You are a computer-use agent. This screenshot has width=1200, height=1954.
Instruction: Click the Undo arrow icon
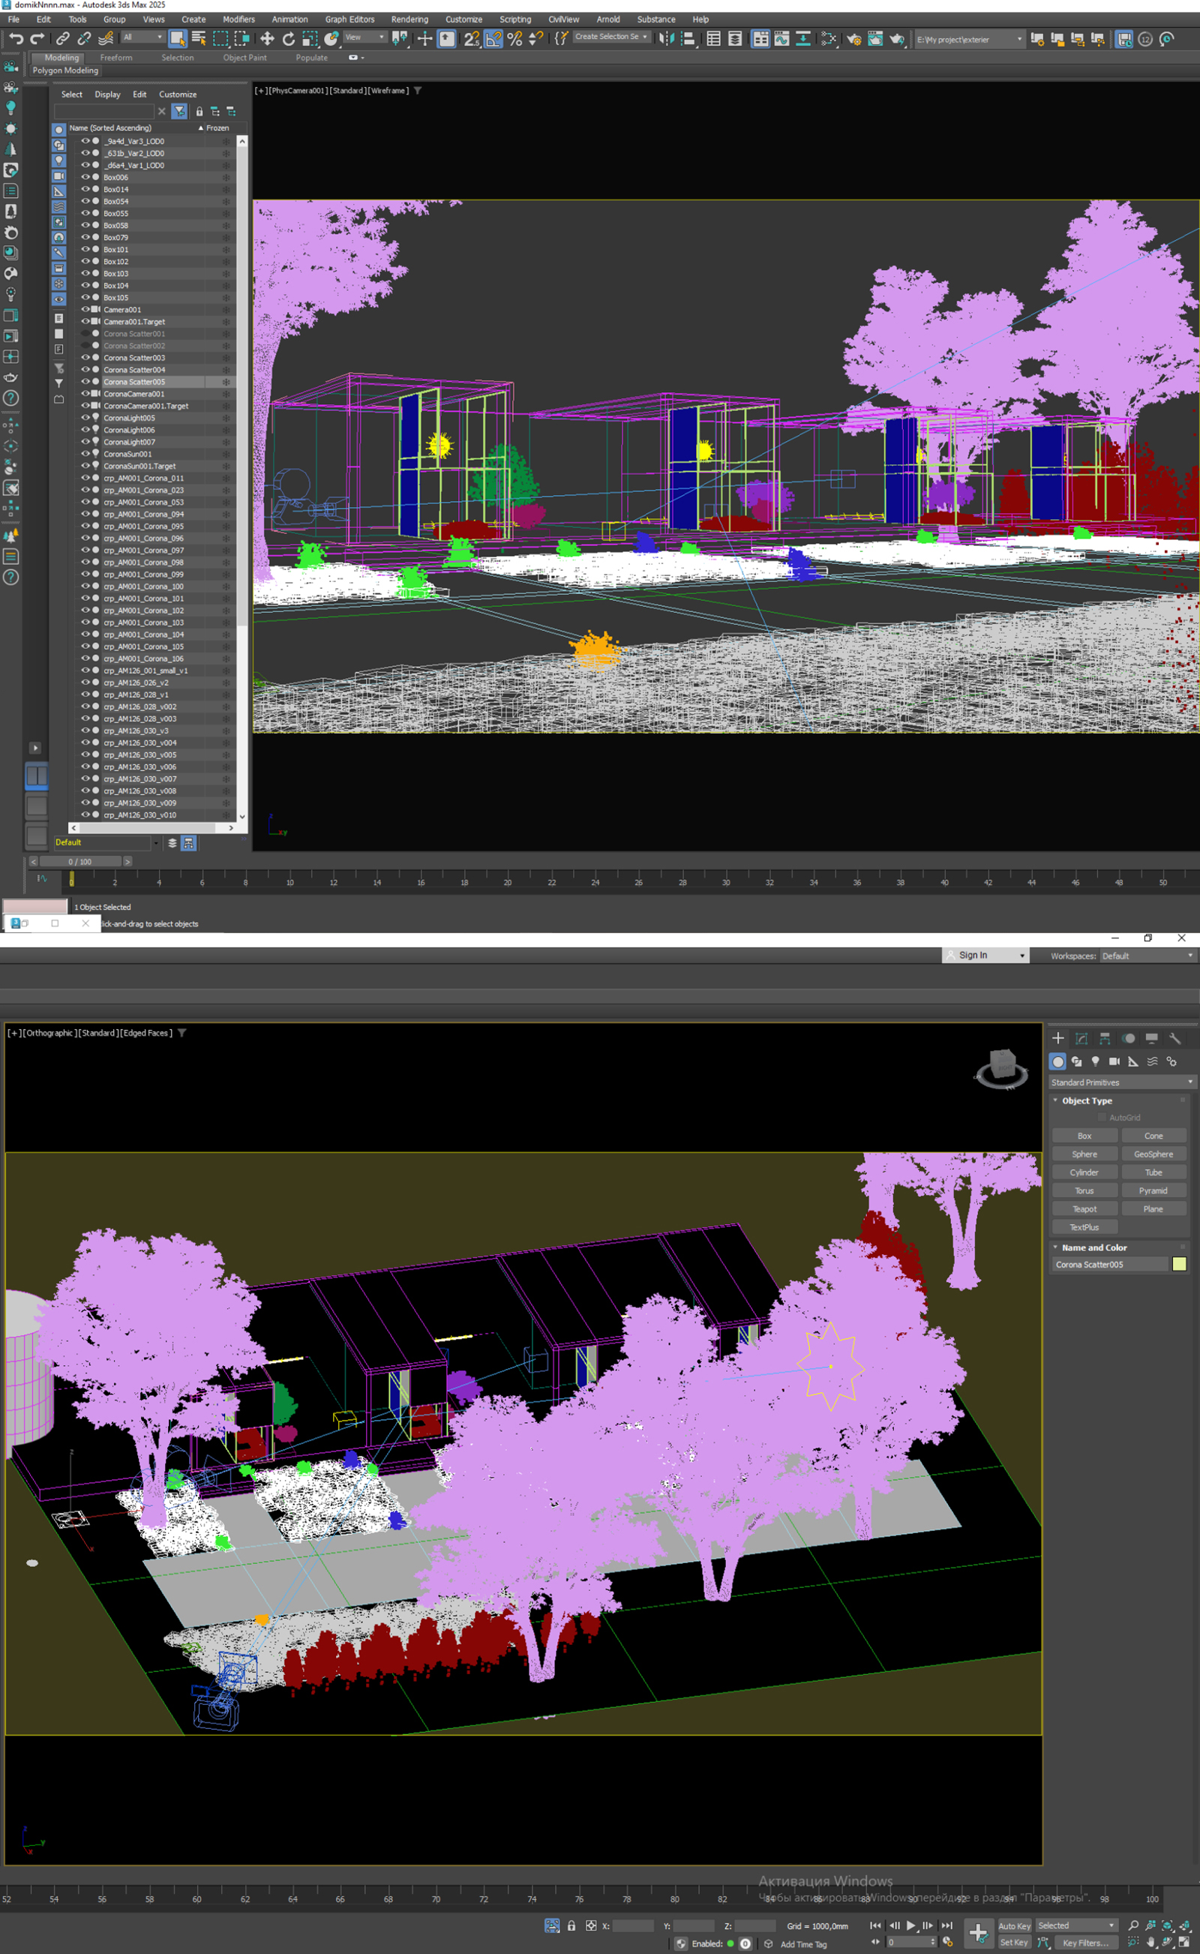(x=16, y=39)
